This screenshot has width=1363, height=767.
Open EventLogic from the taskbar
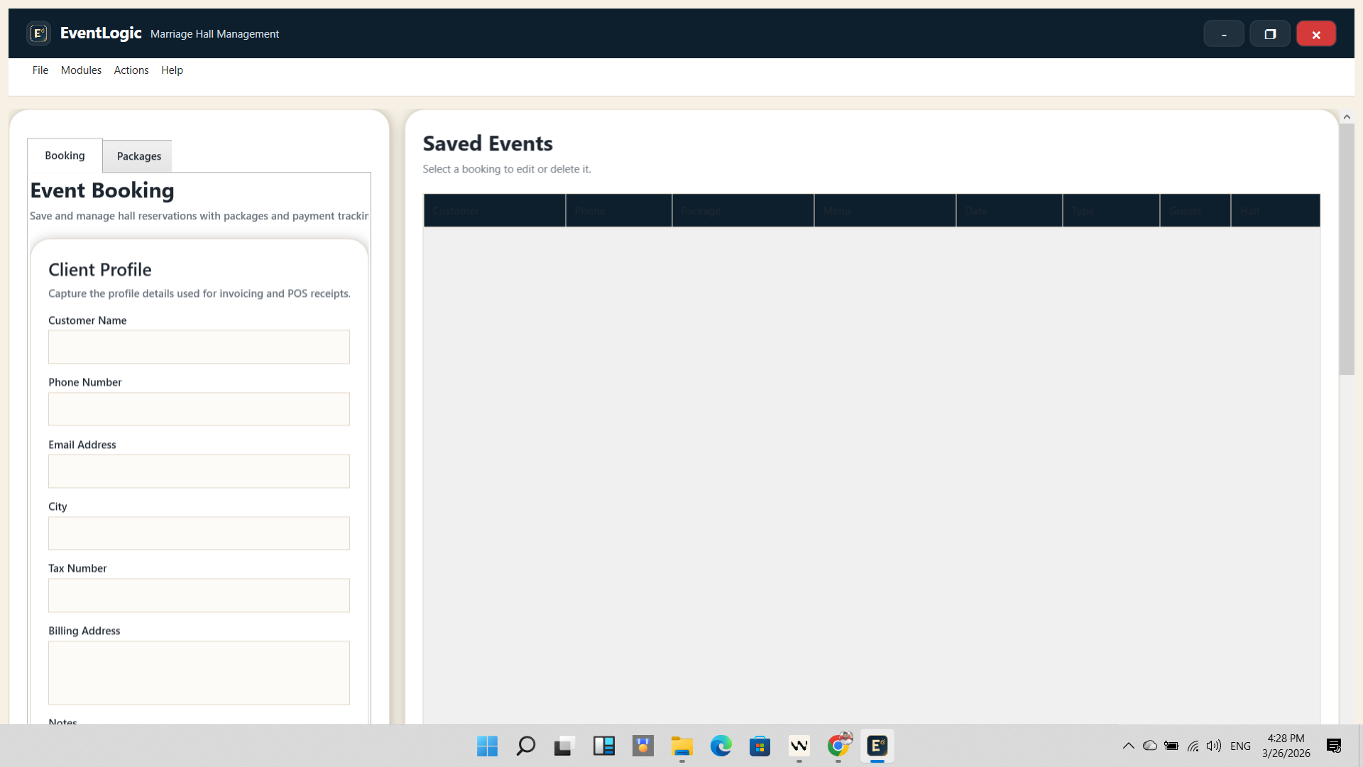point(877,746)
